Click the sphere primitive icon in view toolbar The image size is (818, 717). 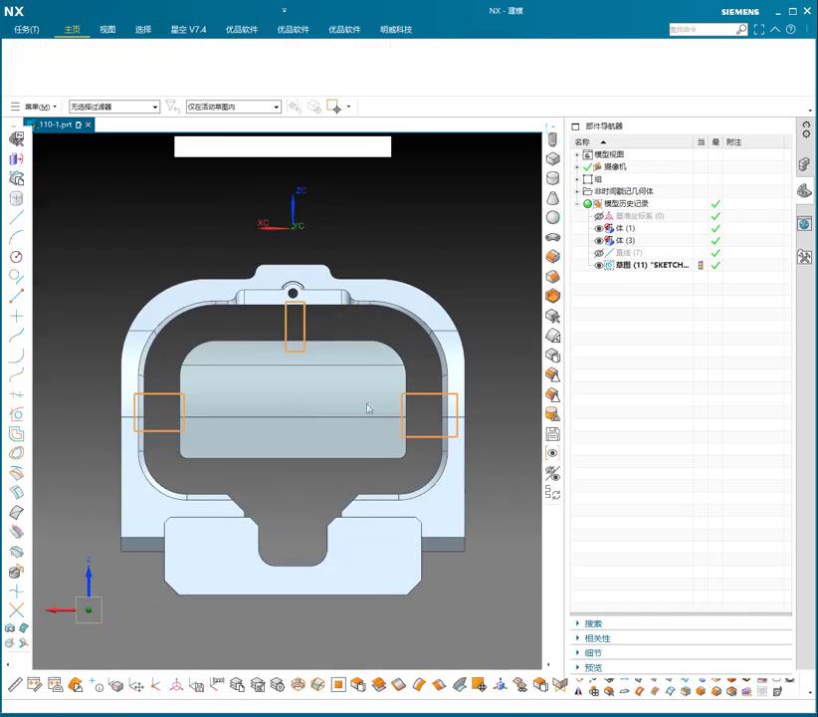point(553,217)
